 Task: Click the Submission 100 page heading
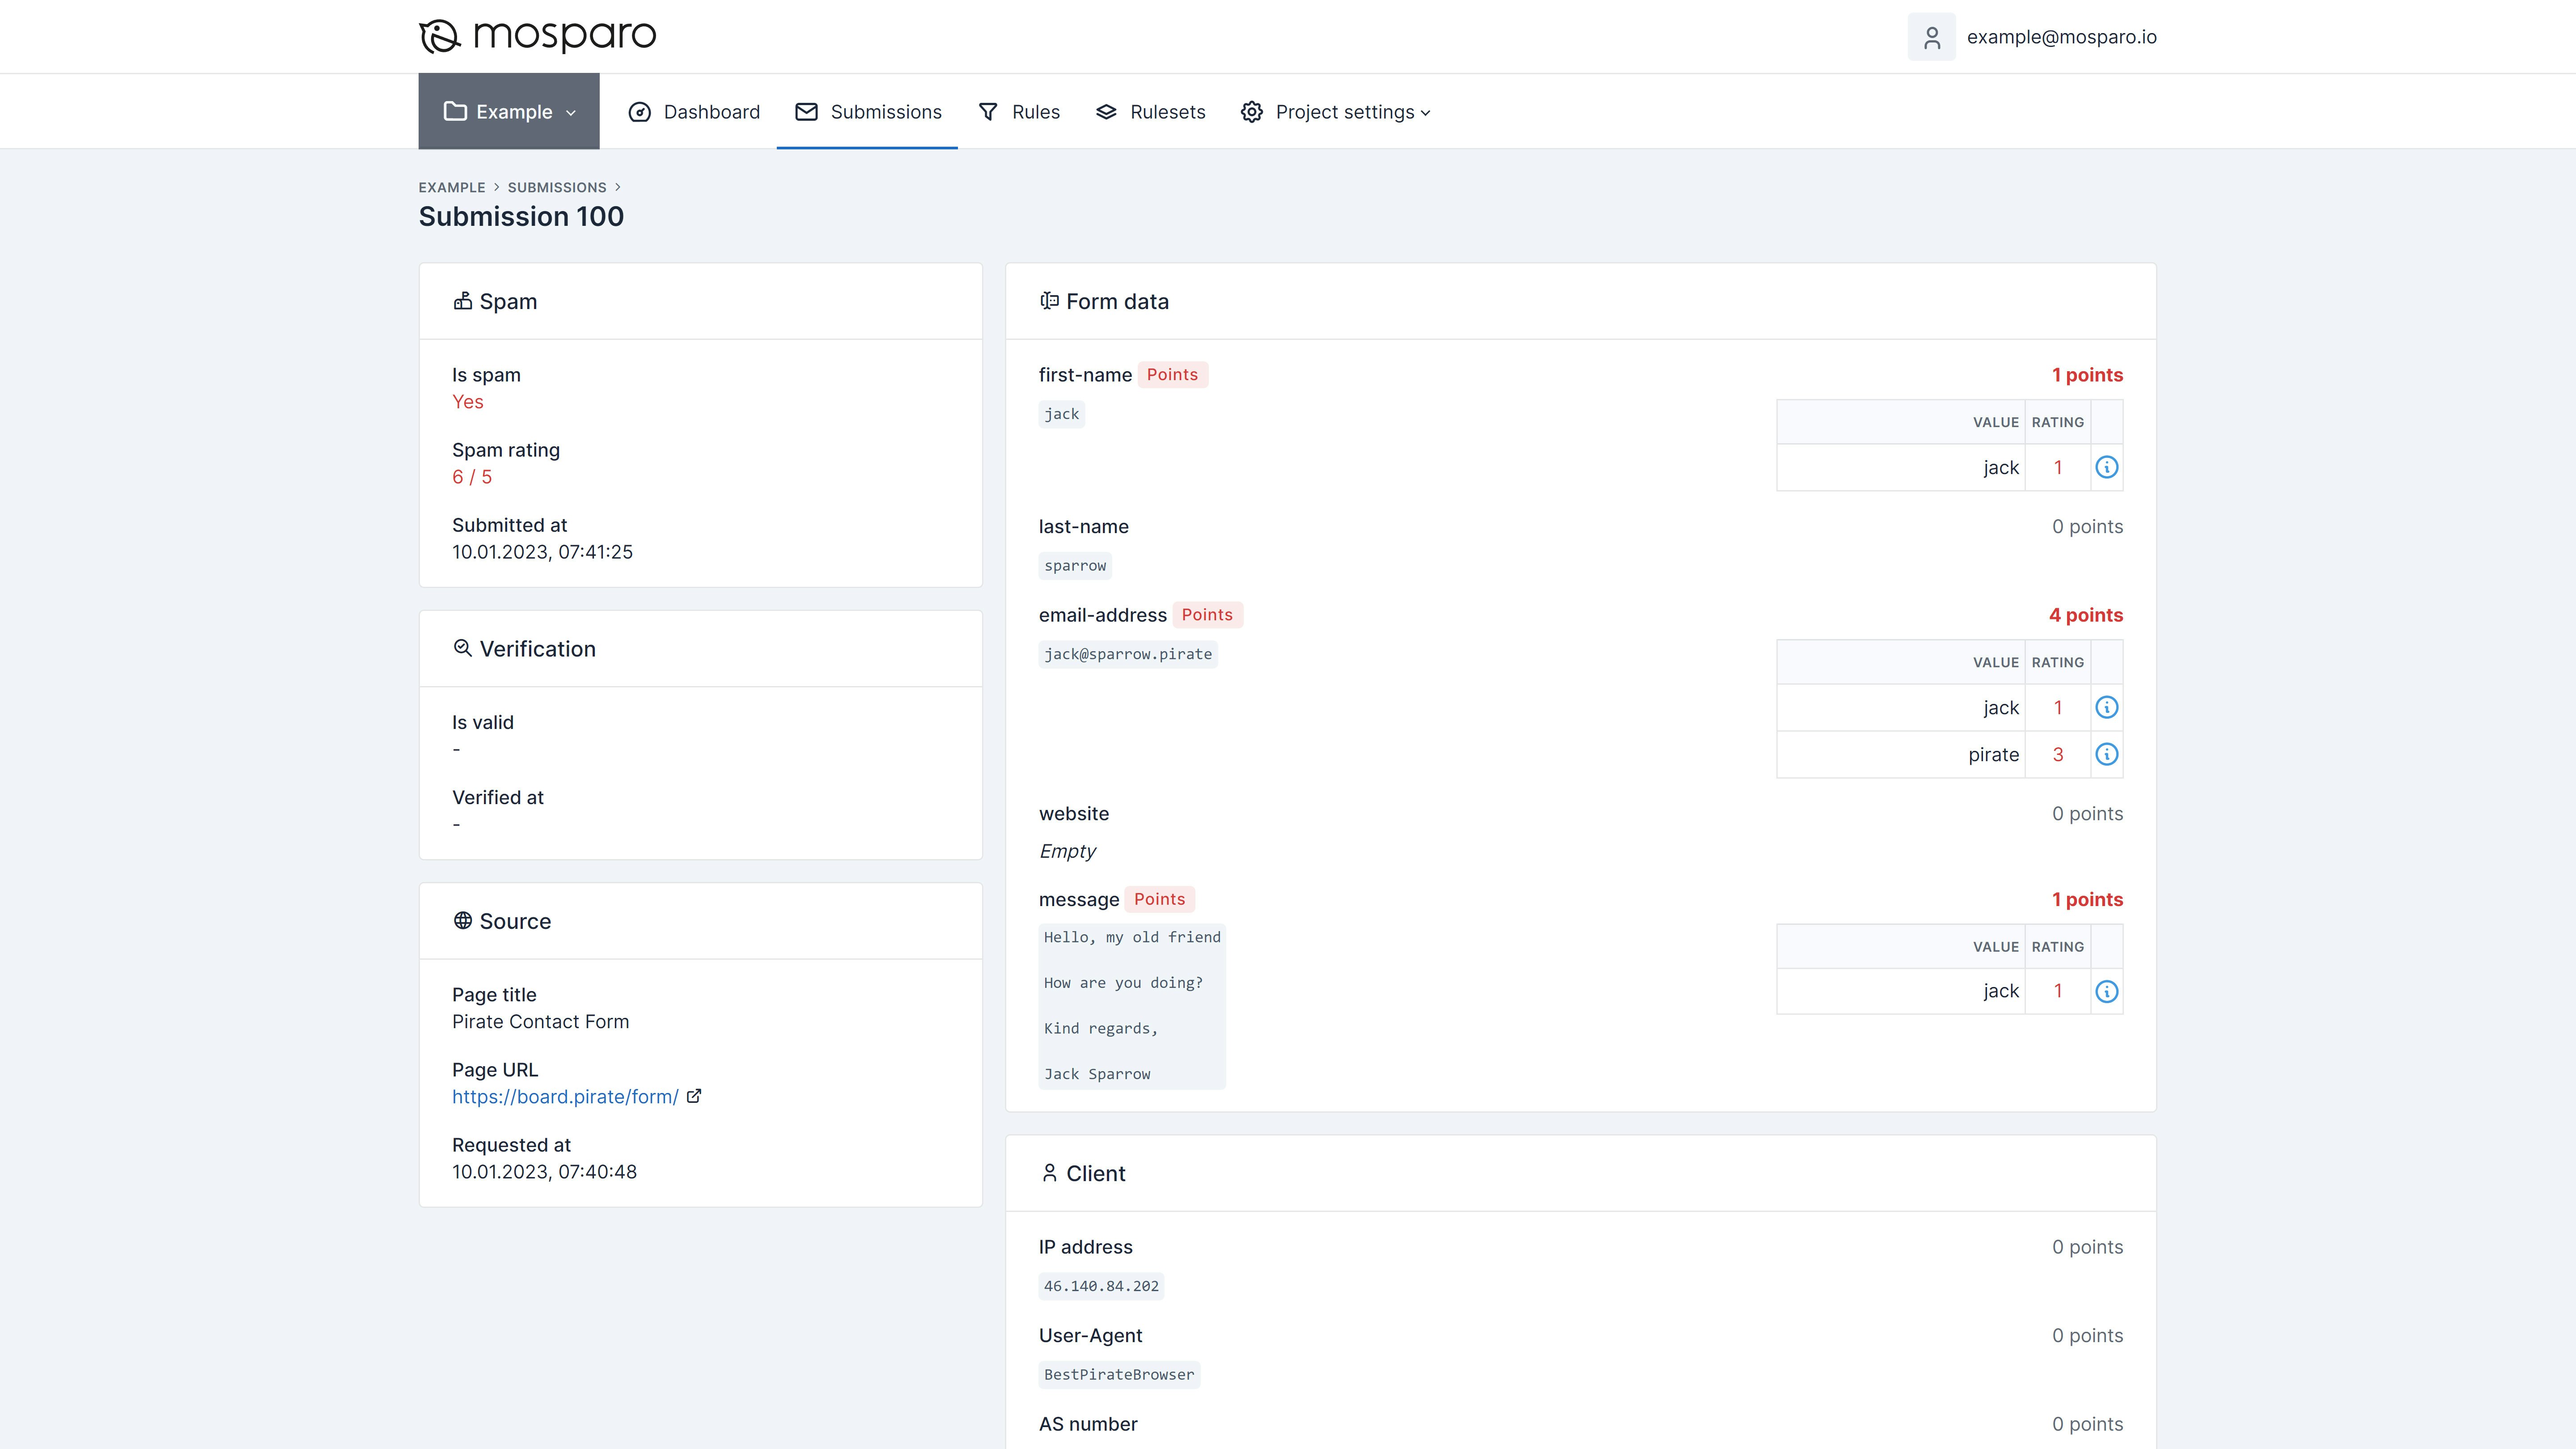click(x=521, y=216)
